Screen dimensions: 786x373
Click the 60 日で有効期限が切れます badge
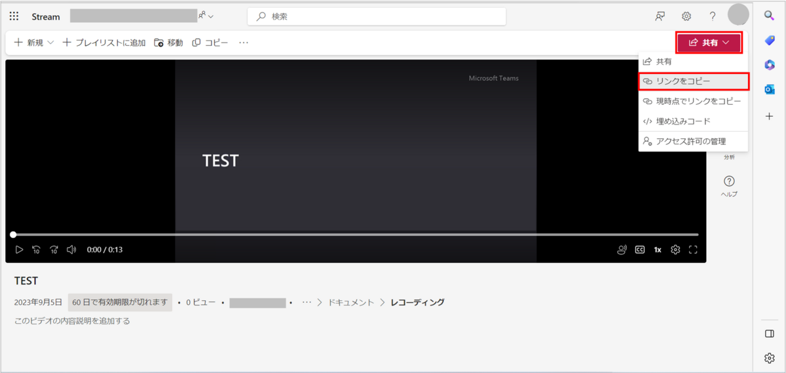(120, 303)
